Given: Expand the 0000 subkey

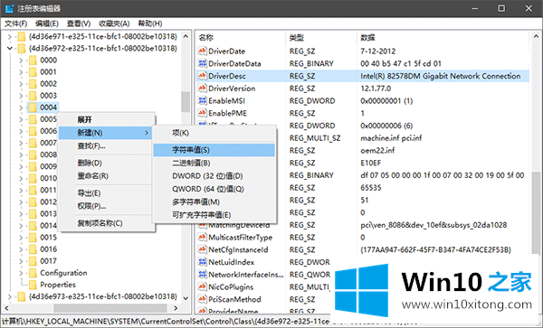Looking at the screenshot, I should [x=21, y=61].
